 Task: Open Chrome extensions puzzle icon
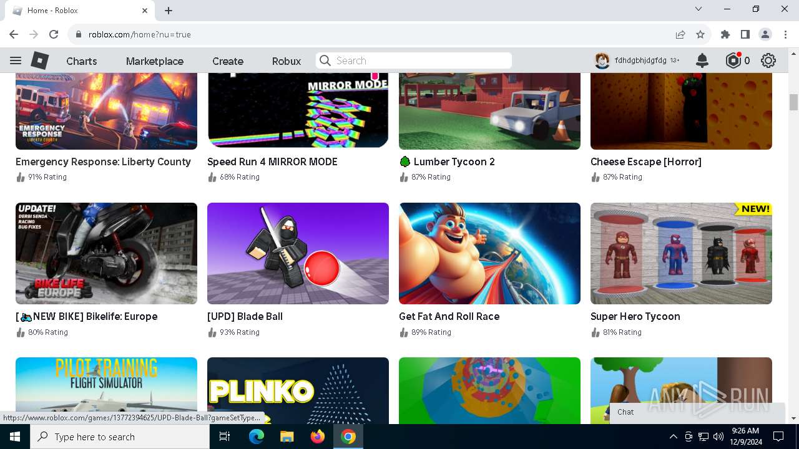725,34
